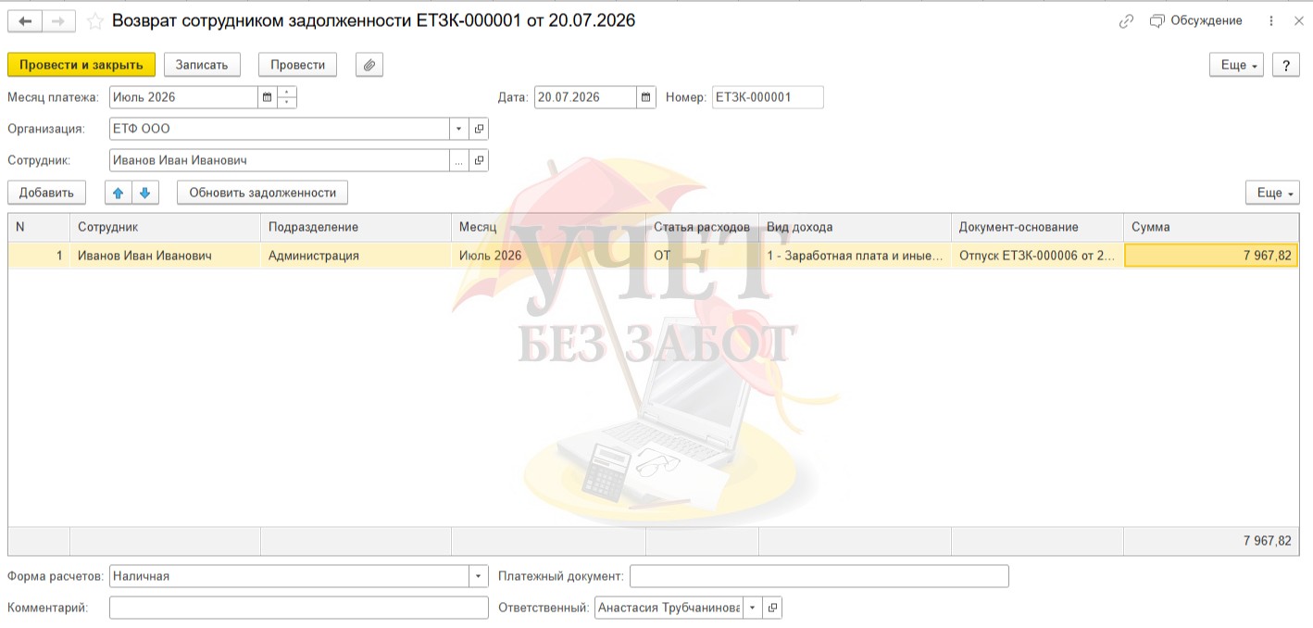Expand the Ответственный dropdown list
1313x628 pixels.
coord(752,608)
